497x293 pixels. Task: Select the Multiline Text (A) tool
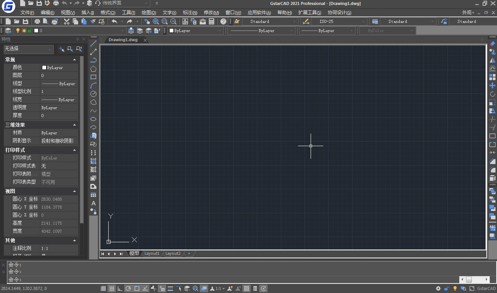[x=93, y=203]
